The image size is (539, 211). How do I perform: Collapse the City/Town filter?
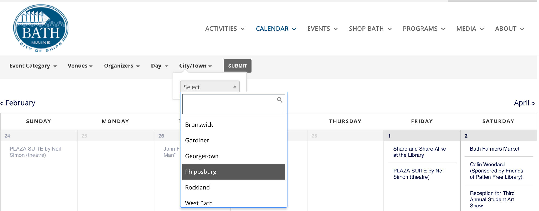click(x=195, y=66)
